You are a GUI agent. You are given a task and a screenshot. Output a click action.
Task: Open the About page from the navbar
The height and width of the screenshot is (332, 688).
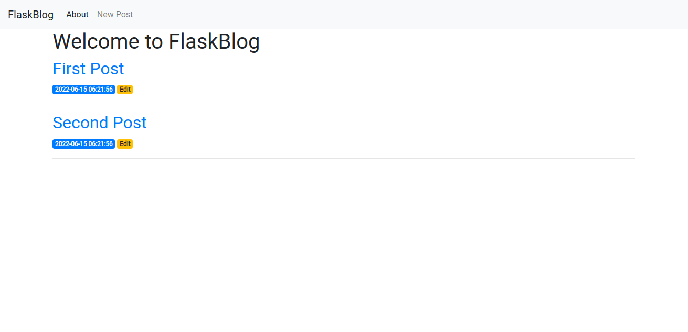coord(77,14)
